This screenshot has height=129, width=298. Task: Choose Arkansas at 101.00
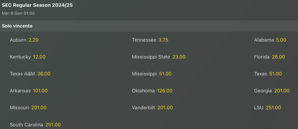pyautogui.click(x=40, y=91)
